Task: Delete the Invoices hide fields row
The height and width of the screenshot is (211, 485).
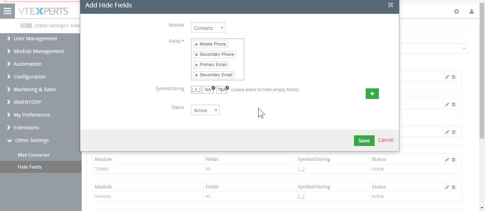Action: (x=454, y=187)
